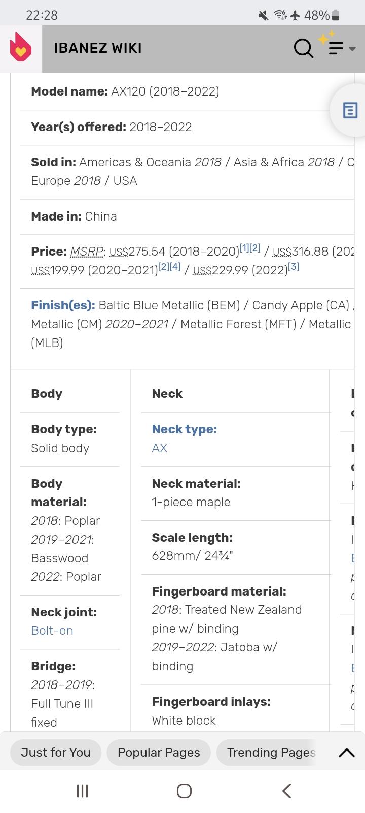Expand the bottom recommendations panel chevron
365x813 pixels.
(346, 753)
